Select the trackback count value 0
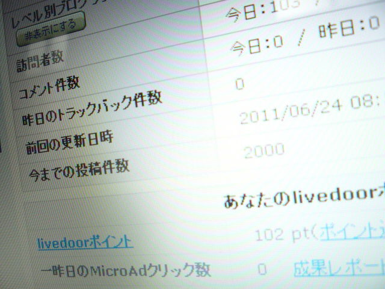Screen dimensions: 385x289 click(x=240, y=84)
